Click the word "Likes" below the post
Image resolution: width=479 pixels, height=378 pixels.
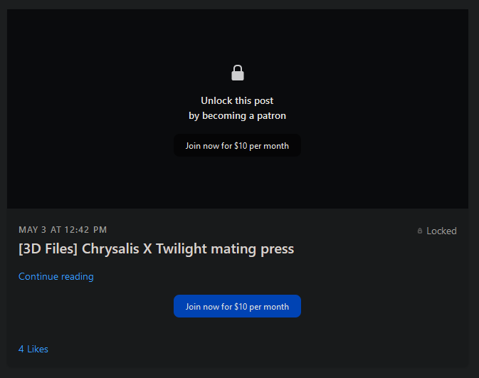coord(38,349)
